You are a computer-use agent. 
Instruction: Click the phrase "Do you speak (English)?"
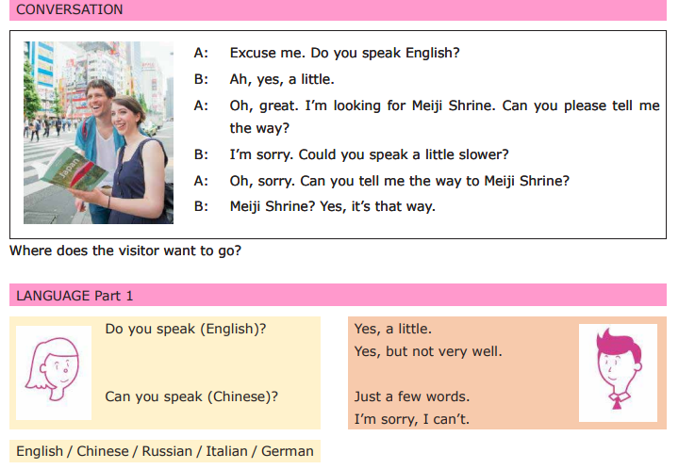pyautogui.click(x=186, y=330)
